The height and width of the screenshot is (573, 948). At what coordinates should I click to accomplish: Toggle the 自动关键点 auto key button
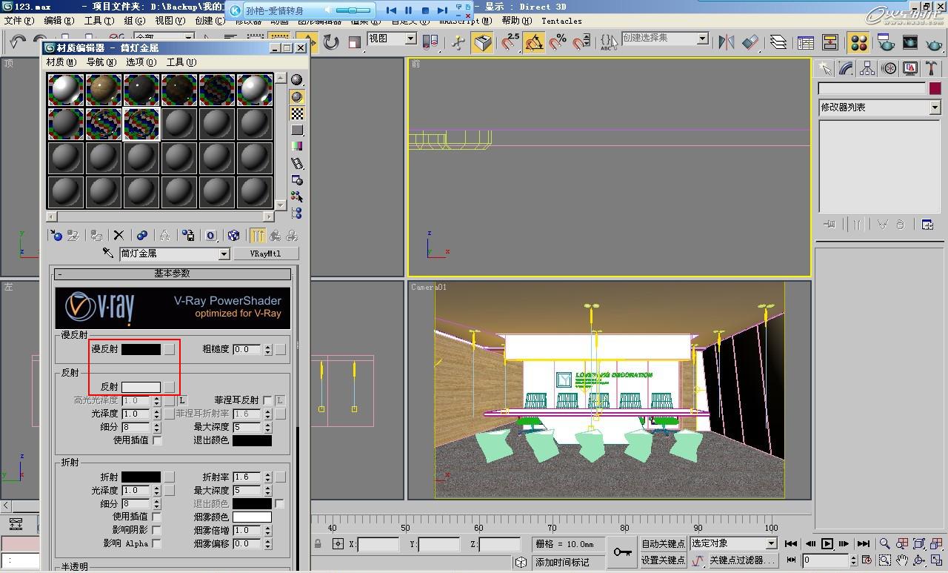(x=663, y=543)
